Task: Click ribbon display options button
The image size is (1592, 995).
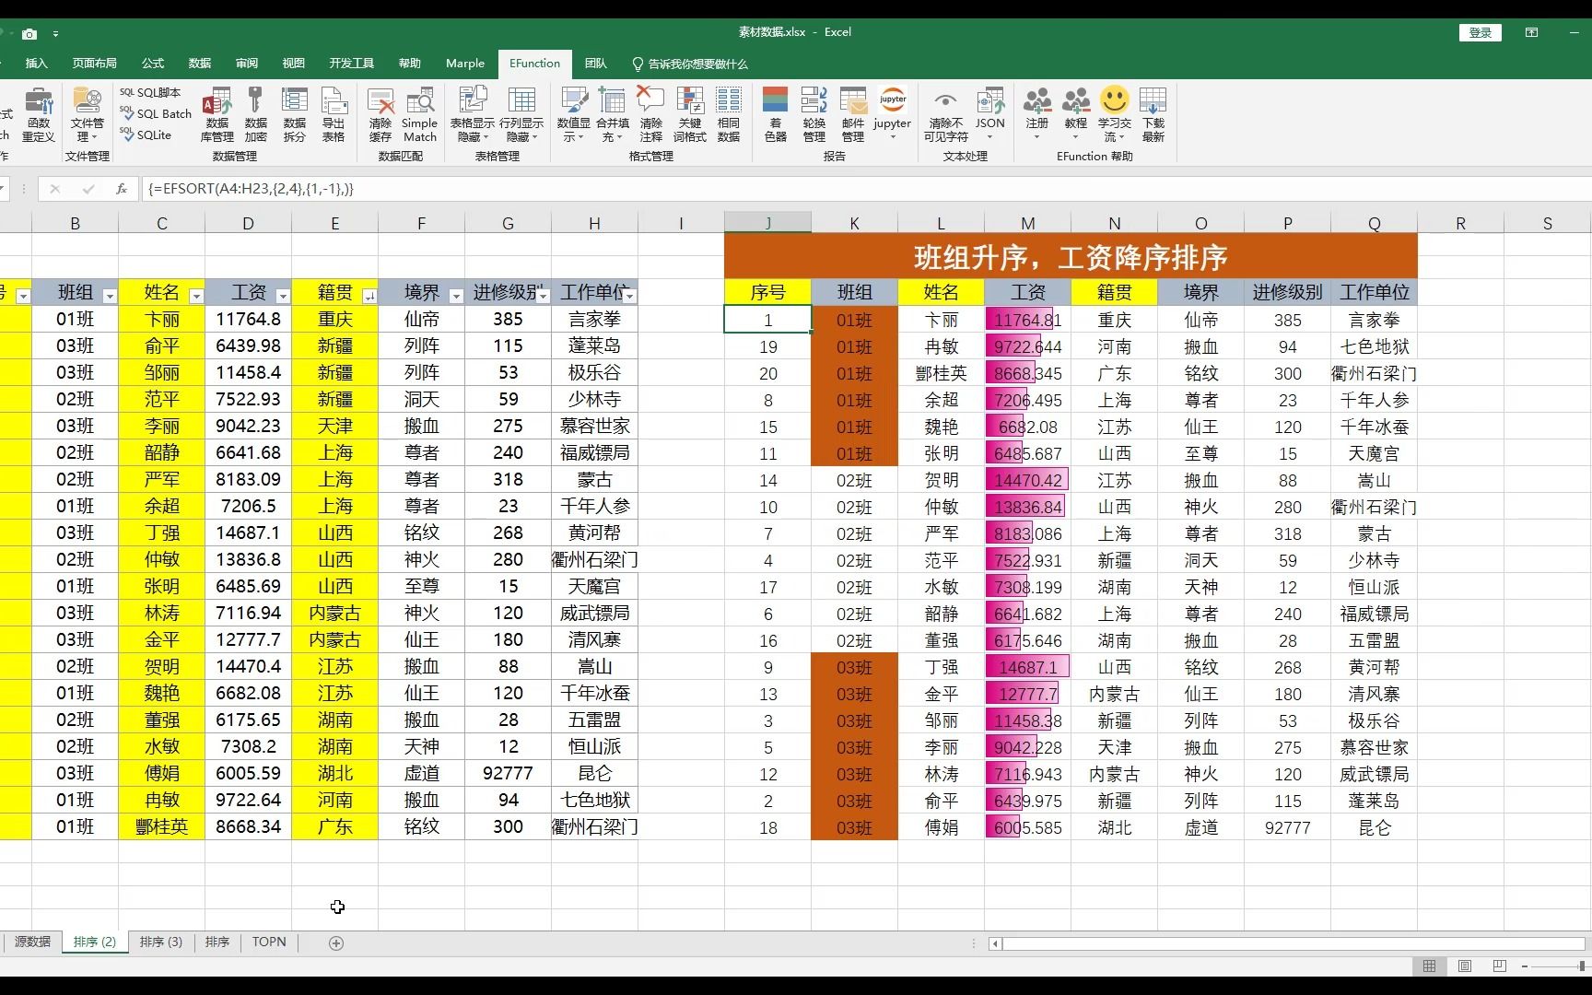Action: tap(1531, 32)
